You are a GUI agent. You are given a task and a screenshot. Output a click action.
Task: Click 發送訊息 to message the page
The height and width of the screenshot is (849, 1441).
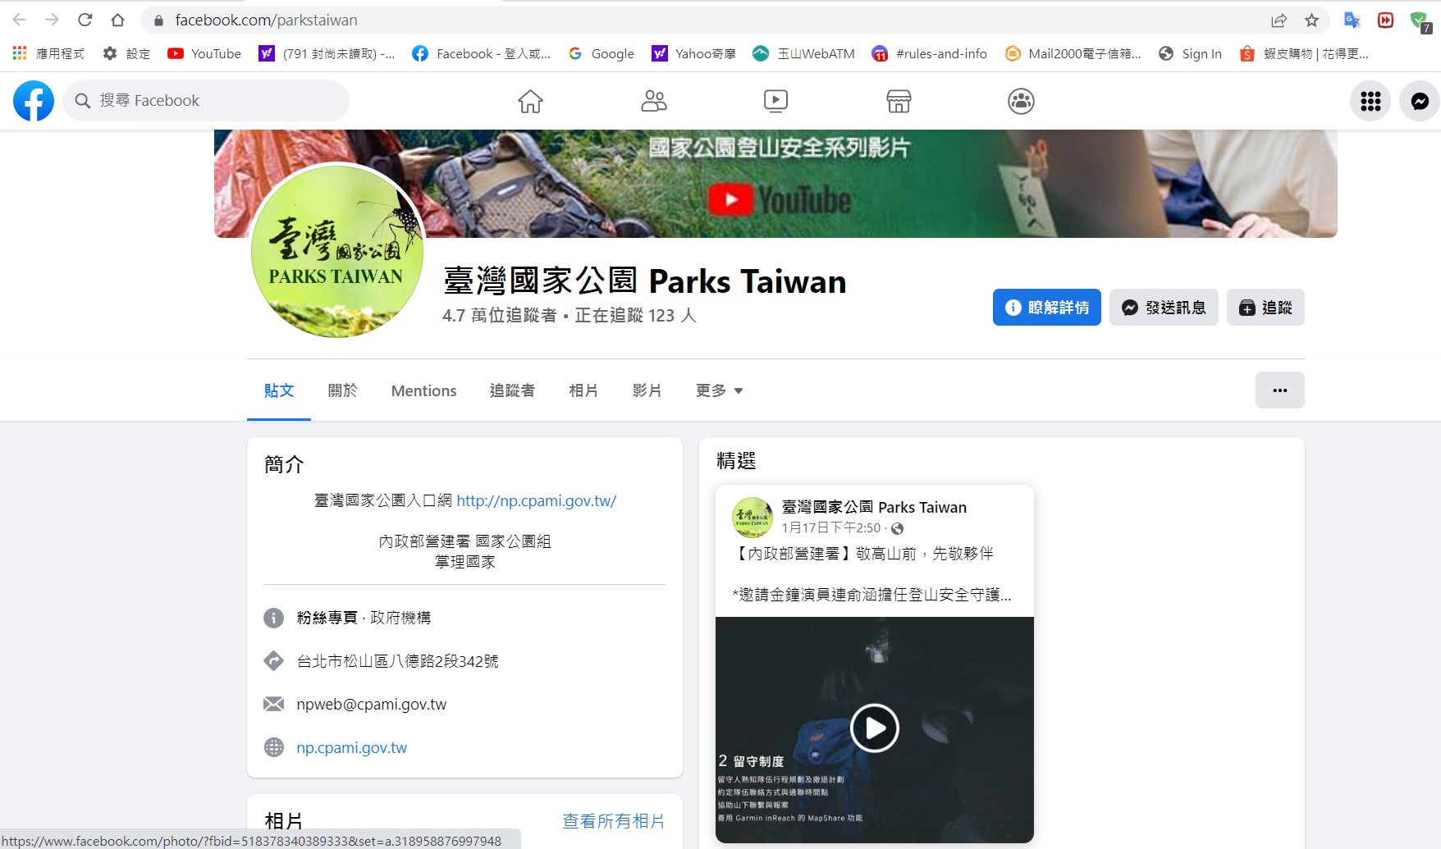pyautogui.click(x=1164, y=308)
